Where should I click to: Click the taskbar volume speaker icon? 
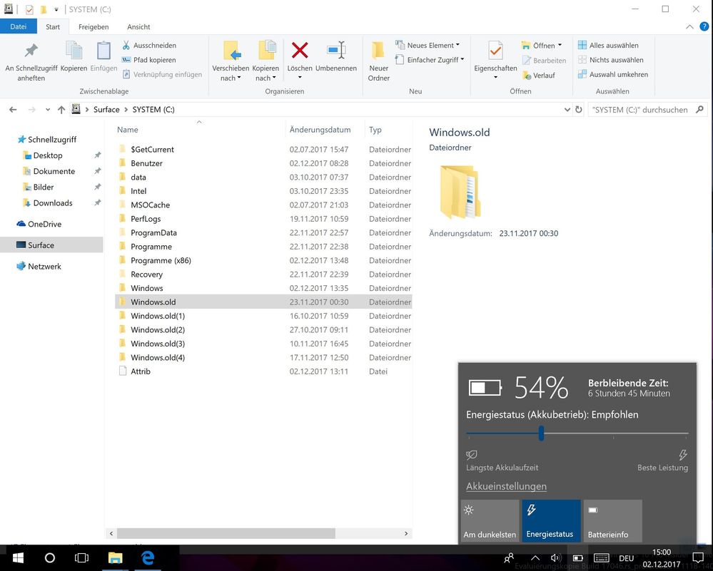[555, 558]
